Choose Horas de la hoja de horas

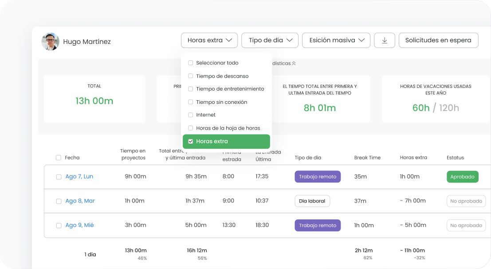(191, 128)
